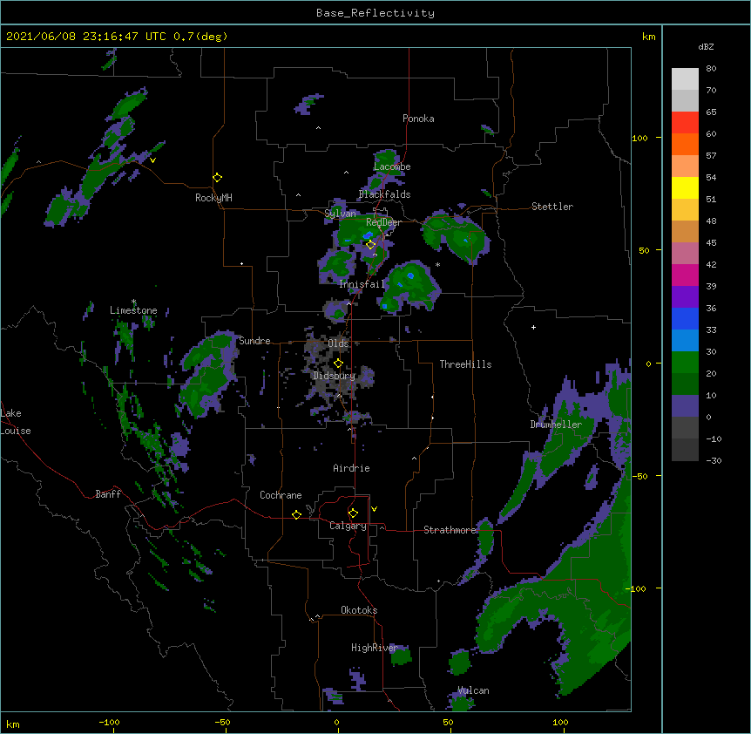Select the yellow v marker northwest of RockyMH
751x734 pixels.
pyautogui.click(x=152, y=160)
